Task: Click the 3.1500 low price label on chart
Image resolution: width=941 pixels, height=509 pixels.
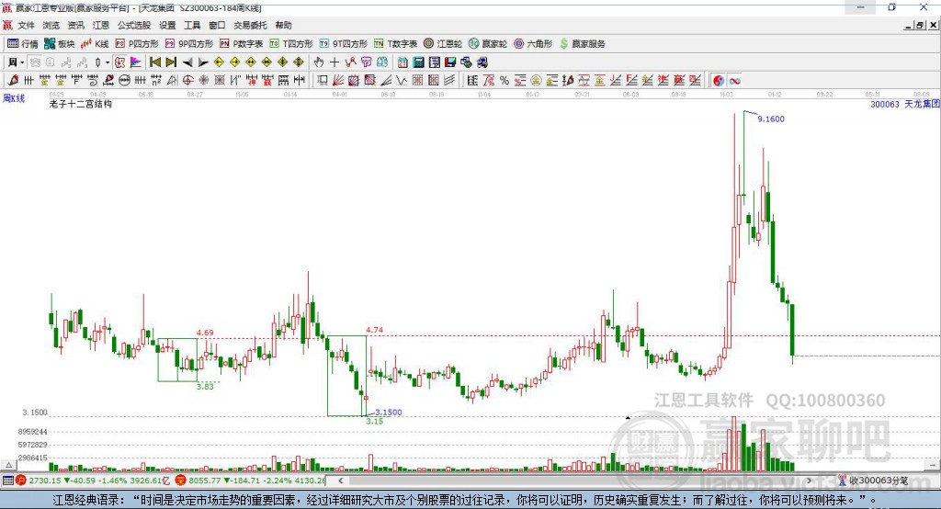Action: point(389,413)
